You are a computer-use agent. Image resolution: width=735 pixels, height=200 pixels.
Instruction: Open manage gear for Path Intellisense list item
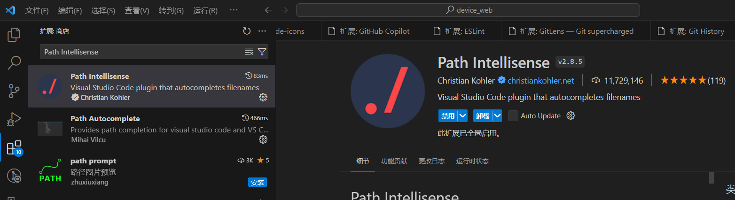point(263,97)
